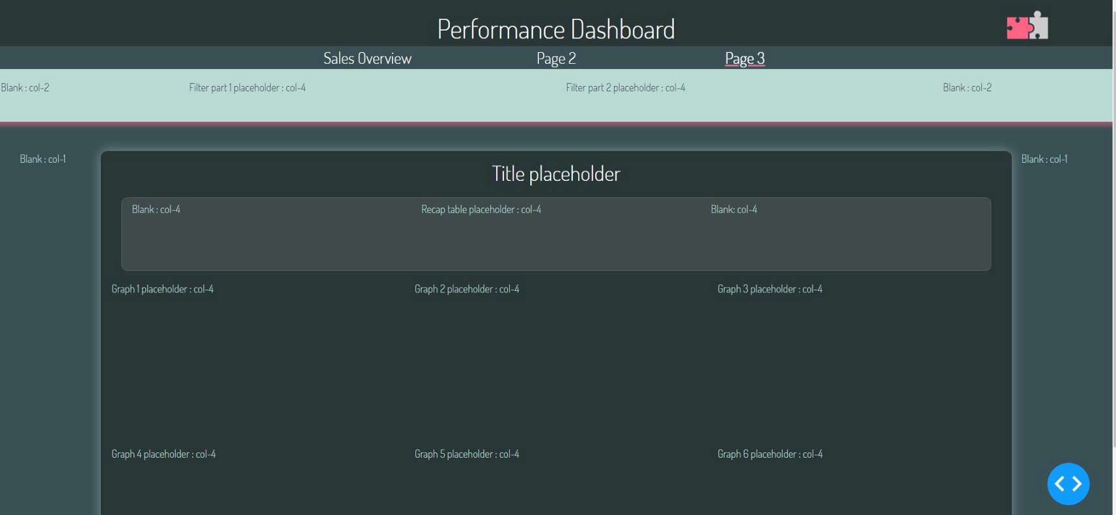Click the Performance Dashboard heading

tap(556, 29)
